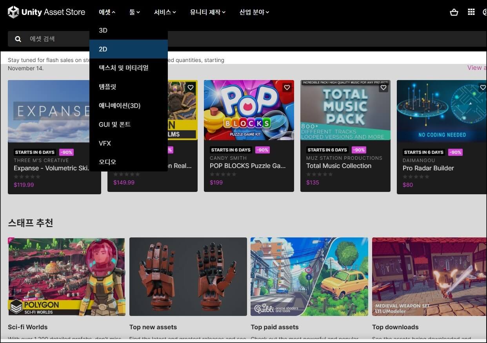The width and height of the screenshot is (487, 343).
Task: Click the Total Music Collection title
Action: [x=339, y=166]
